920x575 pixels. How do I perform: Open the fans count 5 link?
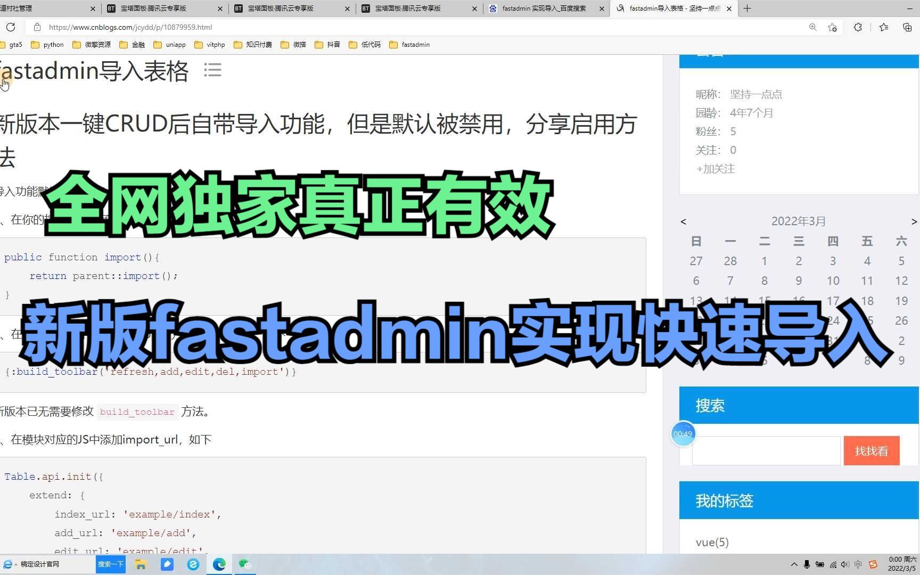[x=733, y=132]
